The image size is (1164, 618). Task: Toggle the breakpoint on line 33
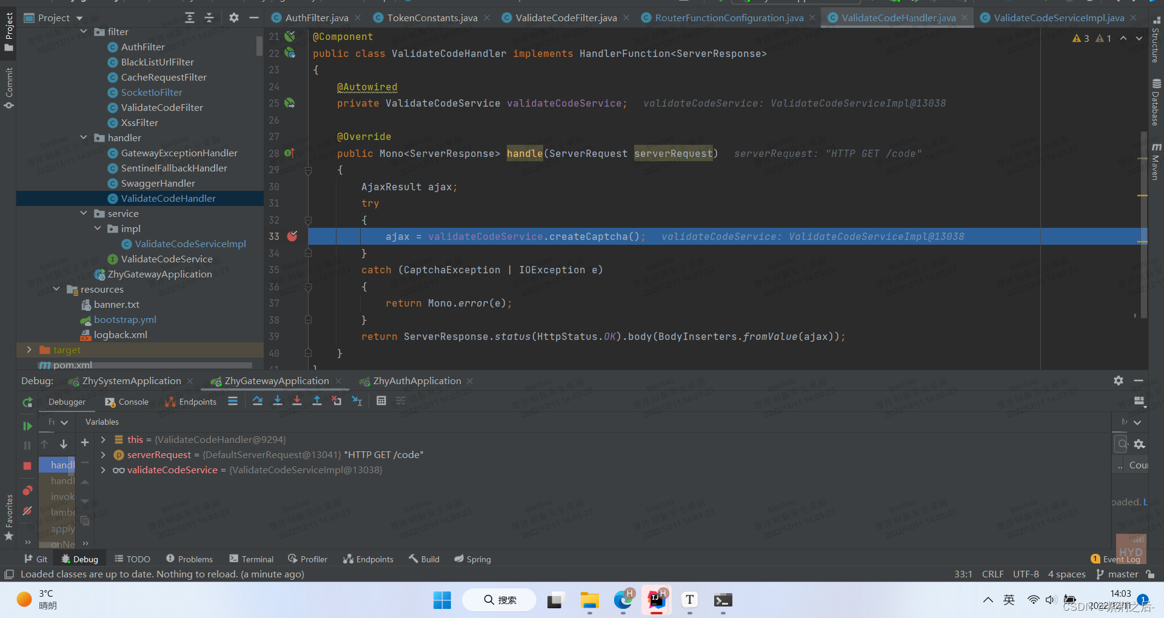click(292, 236)
